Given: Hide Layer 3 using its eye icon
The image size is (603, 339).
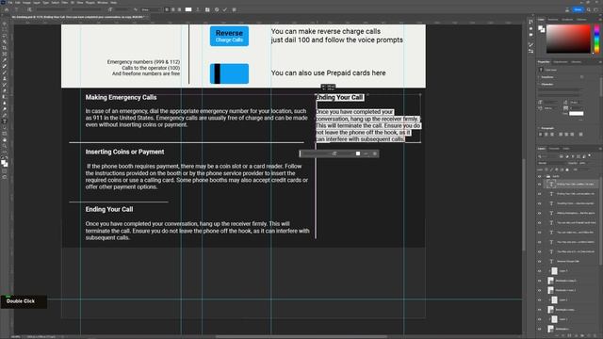Looking at the screenshot, I should 540,271.
